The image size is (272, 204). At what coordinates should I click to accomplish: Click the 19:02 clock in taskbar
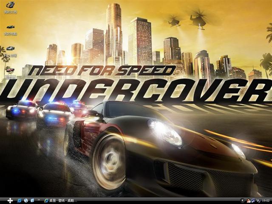point(266,201)
